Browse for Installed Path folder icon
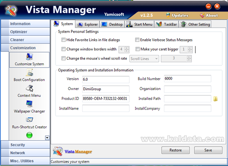 (216, 99)
